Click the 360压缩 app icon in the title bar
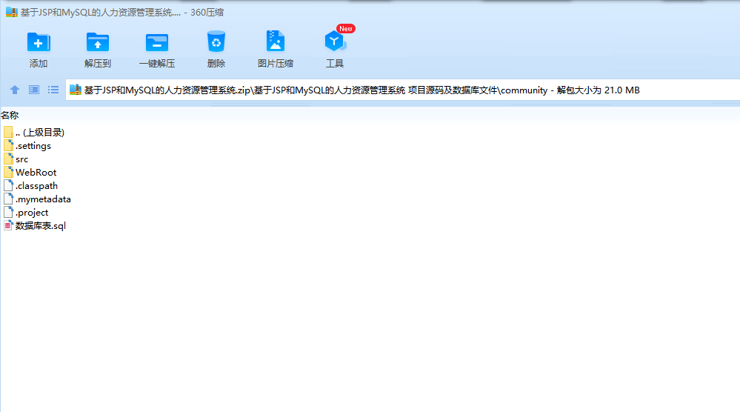Screen dimensions: 740x412 [11, 13]
